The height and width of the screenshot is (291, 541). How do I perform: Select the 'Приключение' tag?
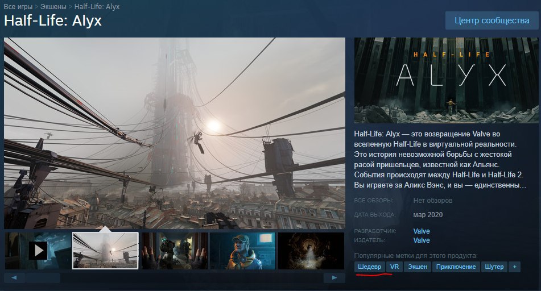456,267
